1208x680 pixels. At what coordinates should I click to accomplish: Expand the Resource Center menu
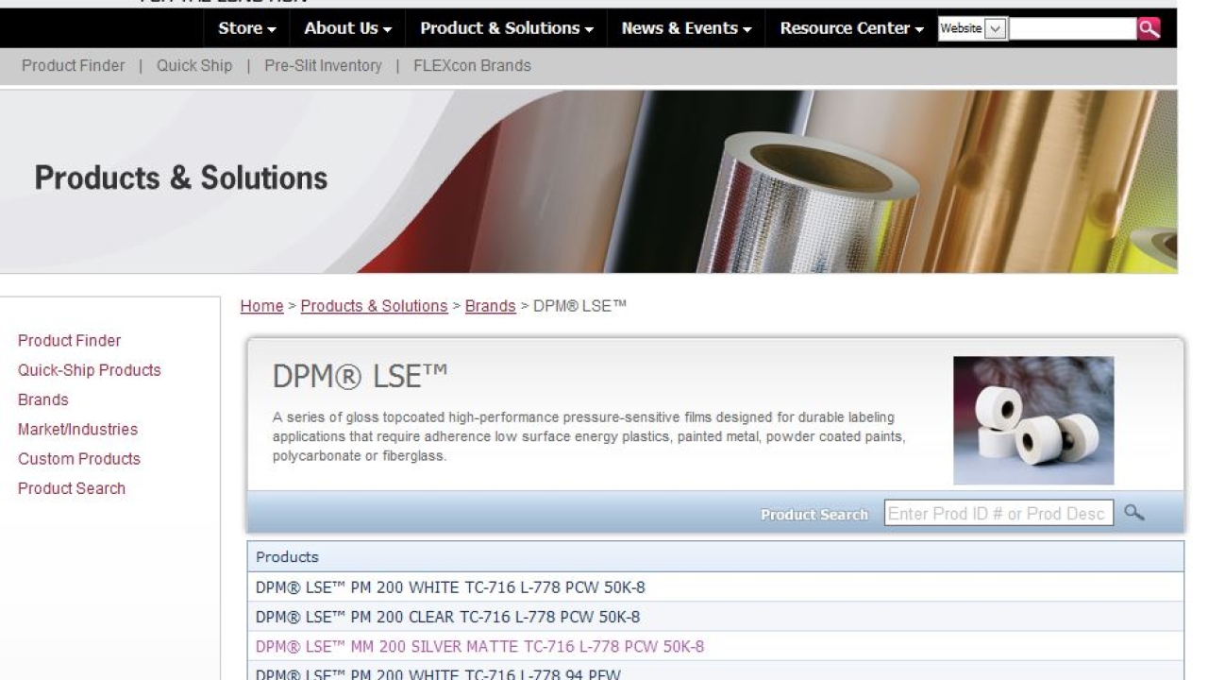pyautogui.click(x=851, y=28)
